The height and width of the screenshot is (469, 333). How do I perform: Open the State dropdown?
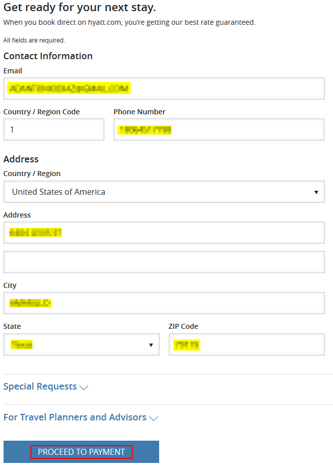(82, 345)
